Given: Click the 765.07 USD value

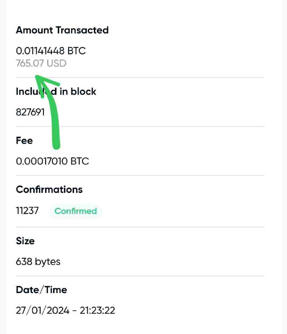Looking at the screenshot, I should [x=41, y=63].
